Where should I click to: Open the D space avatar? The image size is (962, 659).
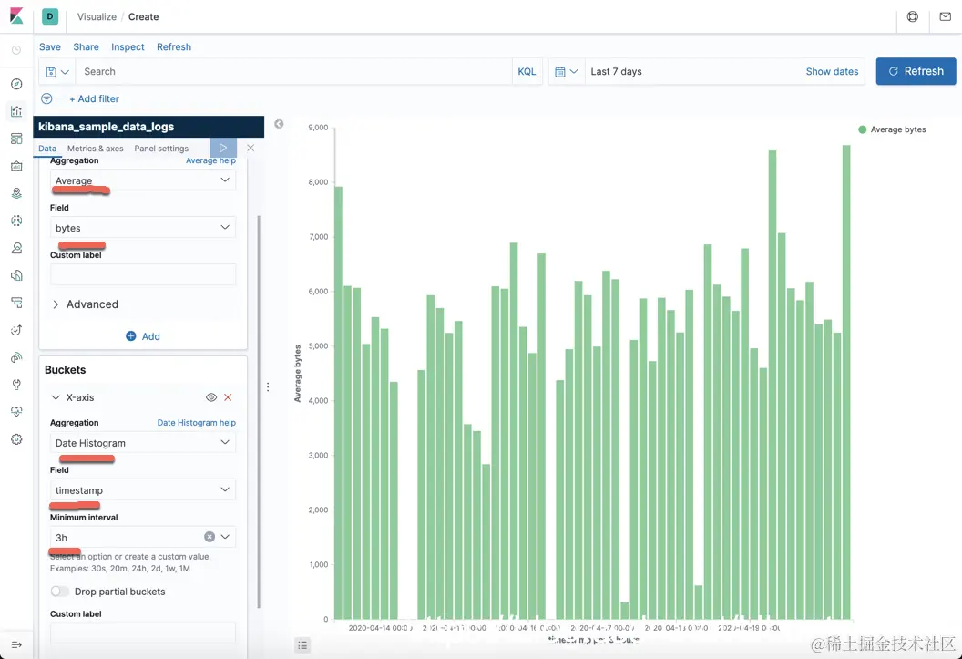[x=50, y=16]
